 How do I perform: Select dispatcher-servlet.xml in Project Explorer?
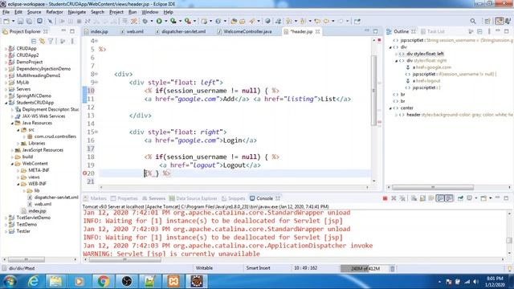point(56,197)
